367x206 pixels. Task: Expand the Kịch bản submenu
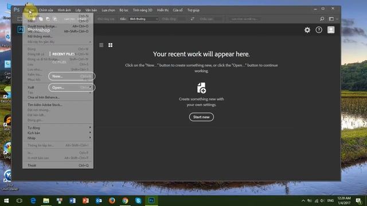tap(58, 133)
